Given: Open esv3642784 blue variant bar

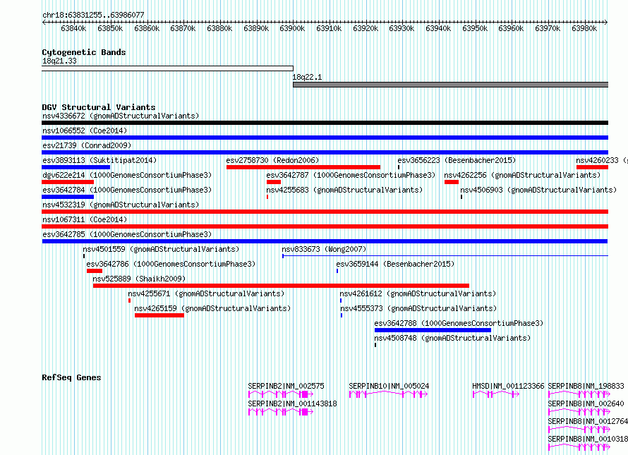Looking at the screenshot, I should 68,197.
